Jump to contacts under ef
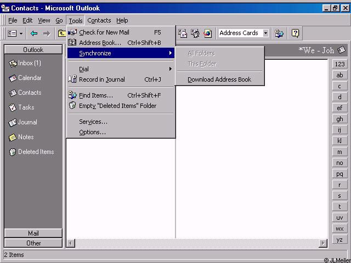351x263 pixels. point(339,108)
